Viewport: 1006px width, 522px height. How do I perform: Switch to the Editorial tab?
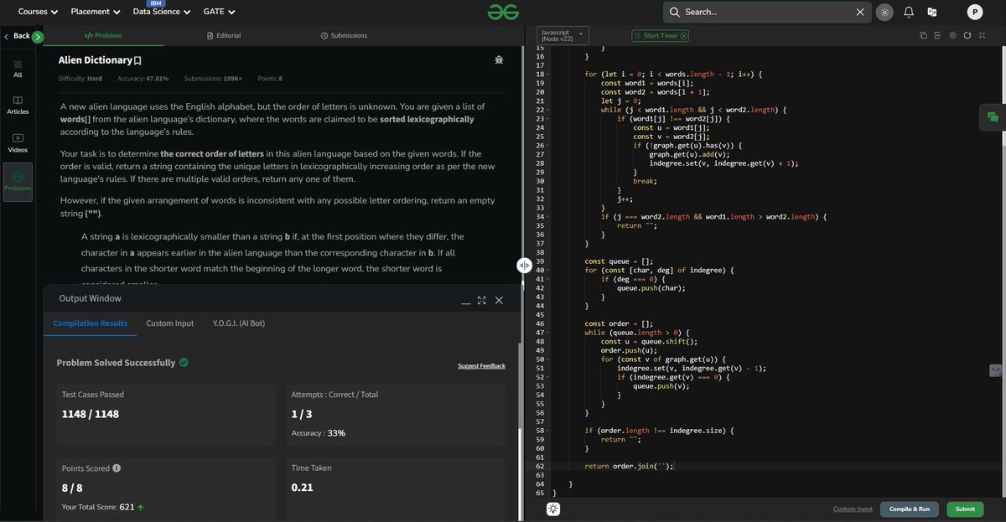(224, 36)
